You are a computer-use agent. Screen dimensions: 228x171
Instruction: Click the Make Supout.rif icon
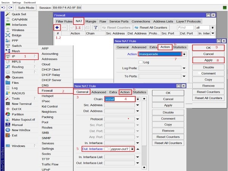click(x=8, y=119)
